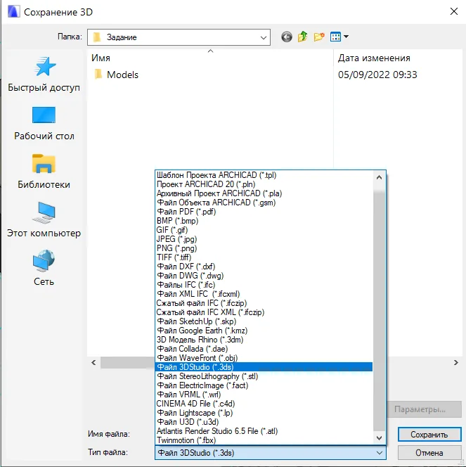Sort by Имя column header
Image resolution: width=466 pixels, height=467 pixels.
coord(101,58)
